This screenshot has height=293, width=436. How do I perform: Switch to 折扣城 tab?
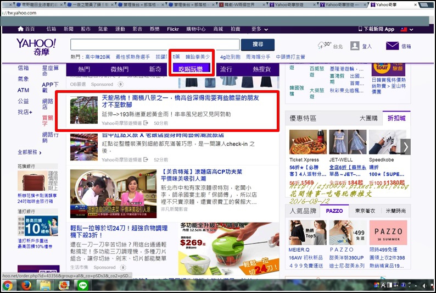pyautogui.click(x=396, y=118)
